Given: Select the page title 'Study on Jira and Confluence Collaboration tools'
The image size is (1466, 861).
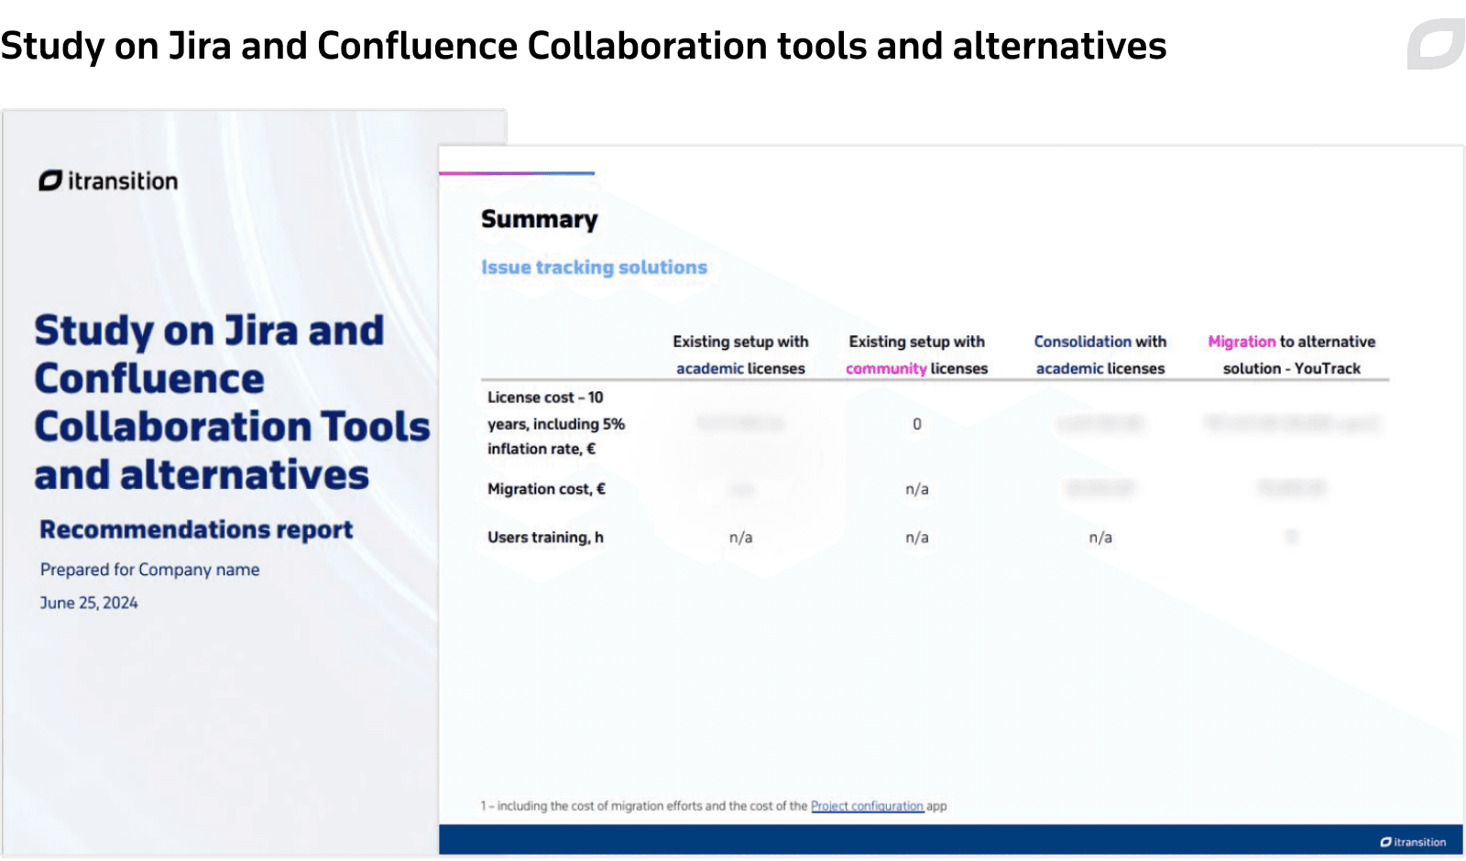Looking at the screenshot, I should [x=584, y=46].
